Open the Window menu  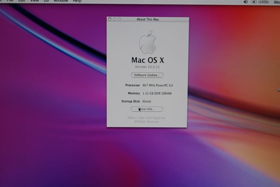[x=61, y=1]
